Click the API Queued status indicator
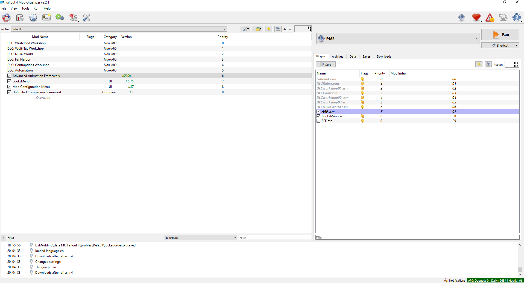Viewport: 524px width, 283px height. pyautogui.click(x=495, y=280)
